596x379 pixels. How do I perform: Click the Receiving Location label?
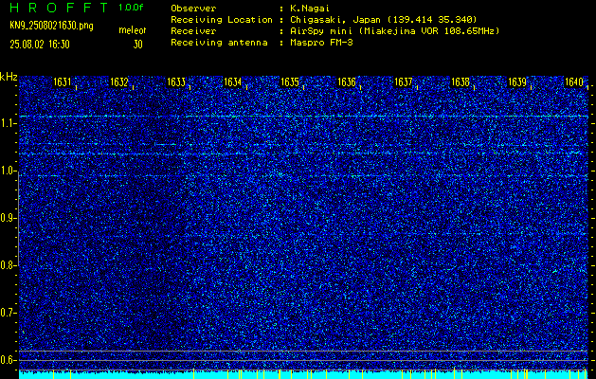coord(222,19)
